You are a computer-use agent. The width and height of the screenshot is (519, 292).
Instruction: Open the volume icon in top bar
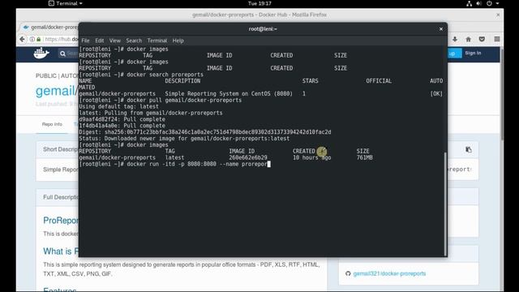pos(478,3)
